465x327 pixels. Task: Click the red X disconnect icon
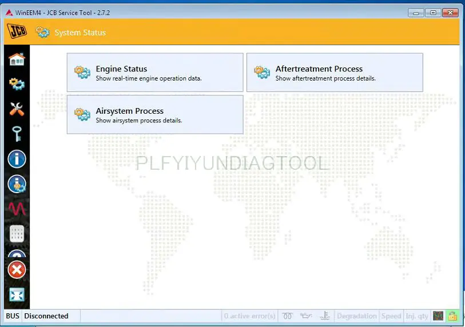point(17,270)
